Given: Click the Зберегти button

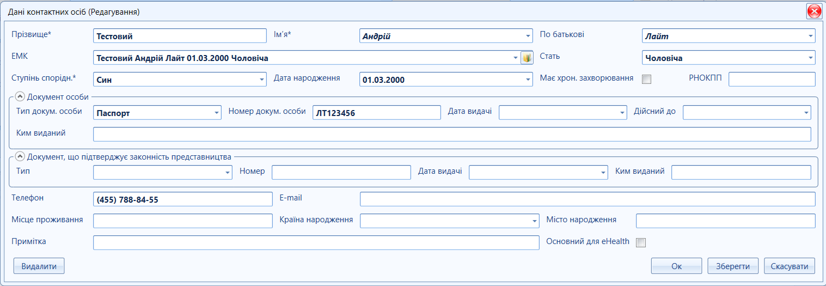Looking at the screenshot, I should (733, 266).
